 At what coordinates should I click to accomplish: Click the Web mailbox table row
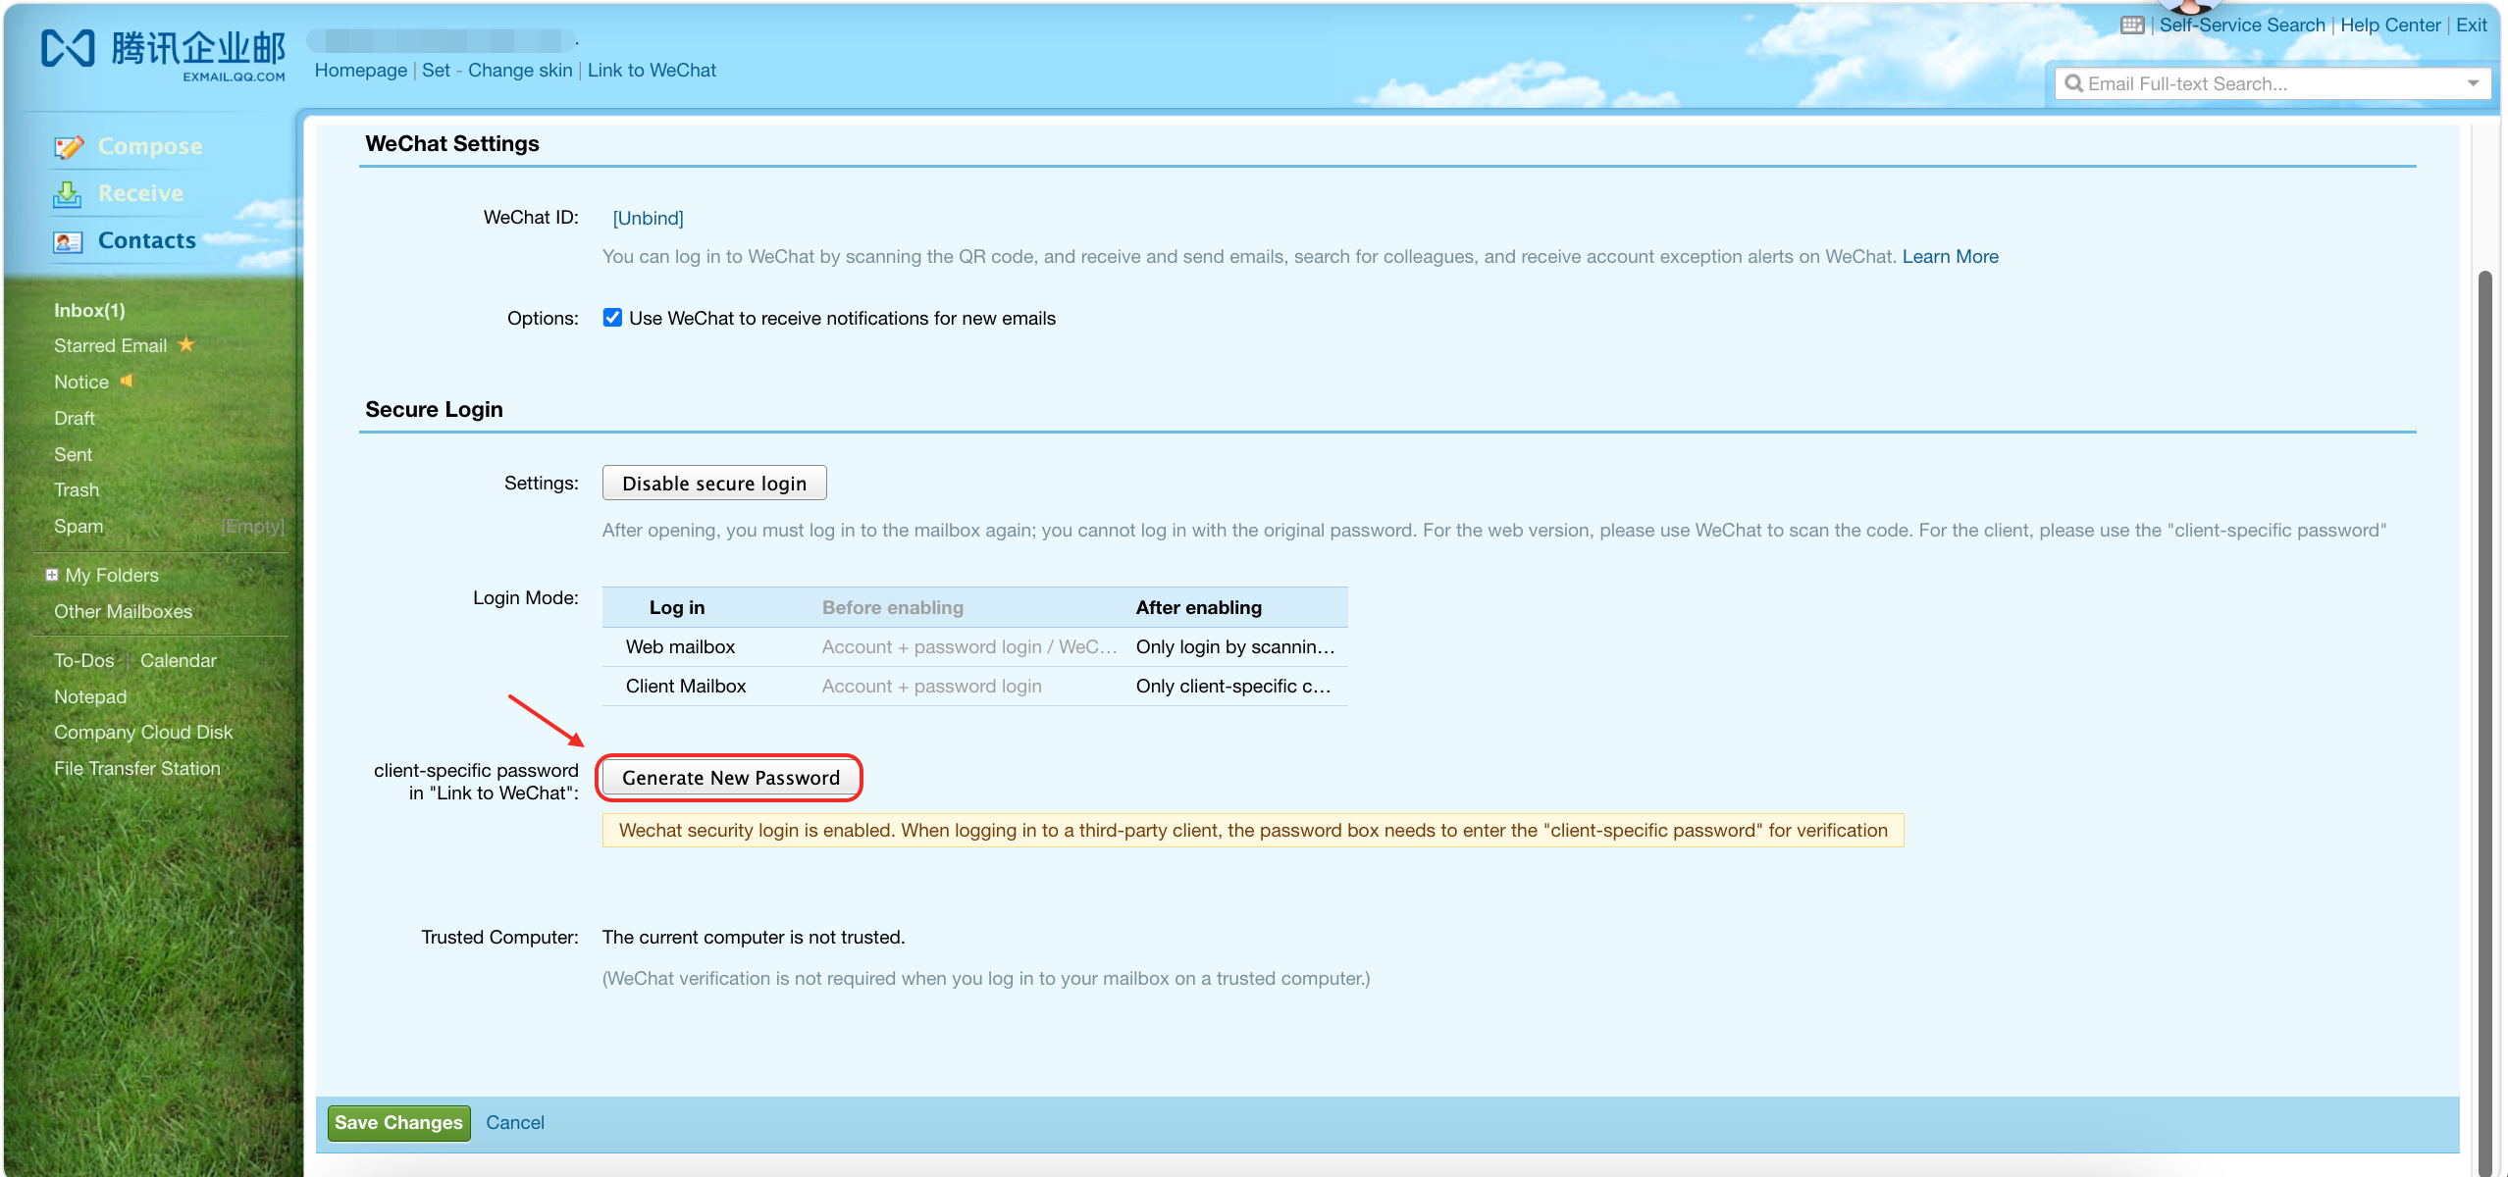[x=974, y=646]
